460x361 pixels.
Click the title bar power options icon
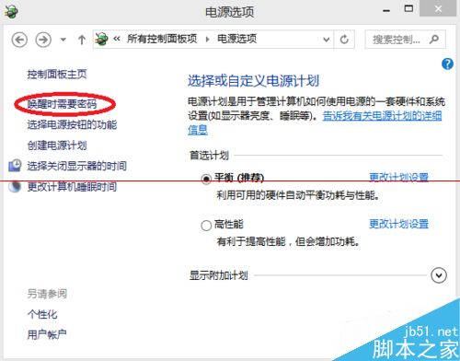point(11,11)
